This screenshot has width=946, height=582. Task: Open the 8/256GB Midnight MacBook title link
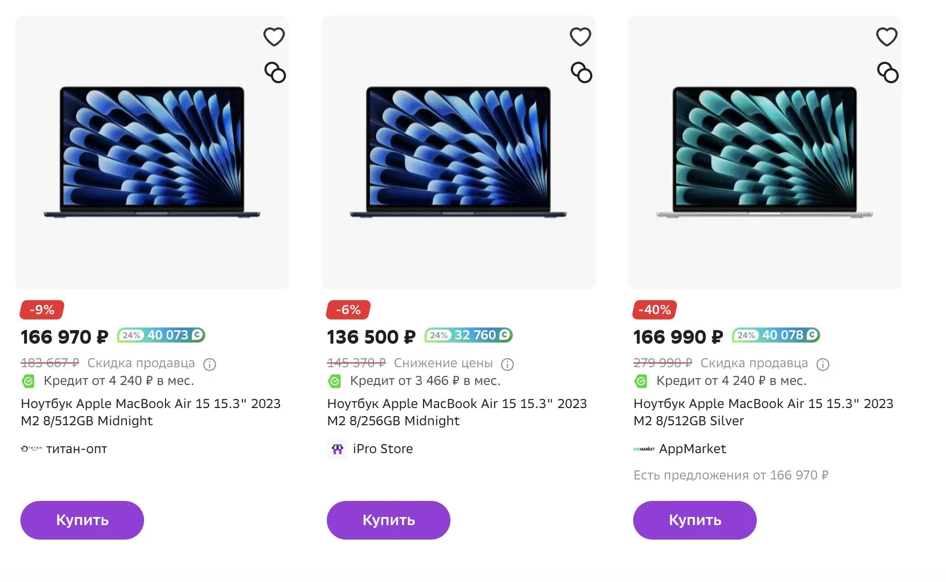[x=457, y=412]
